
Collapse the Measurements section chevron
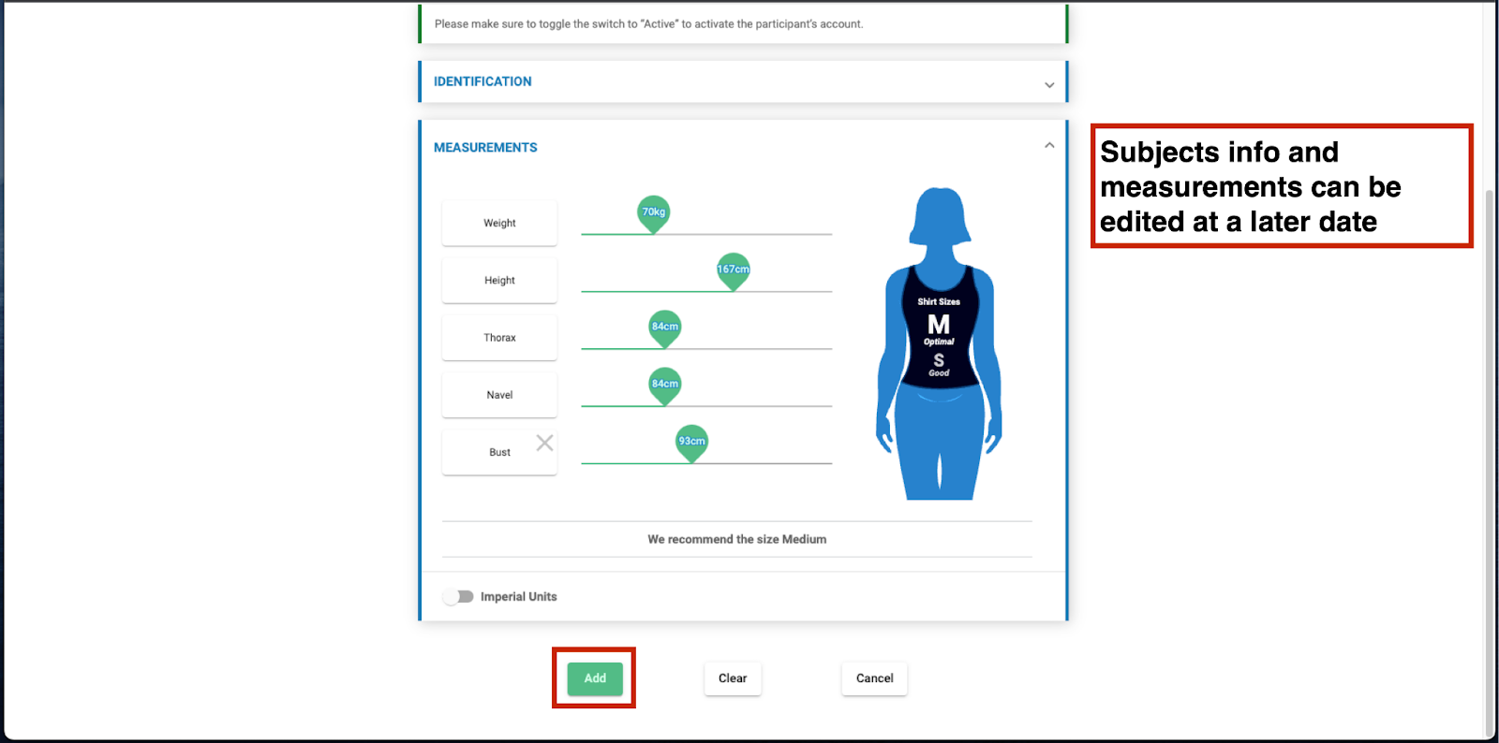1049,145
